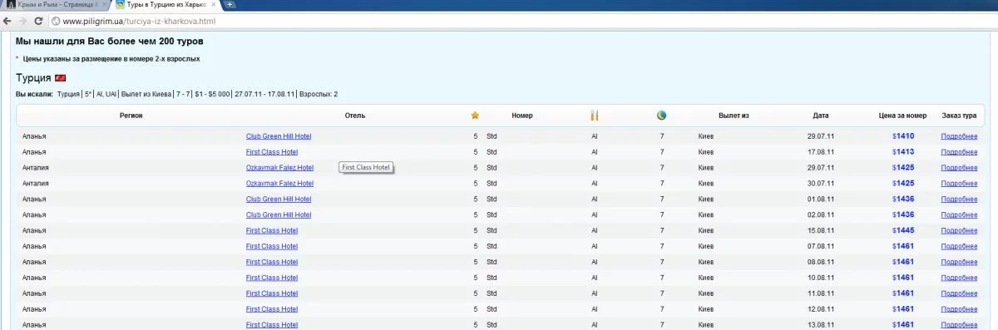Open Club Green Hill Hotel for 29.07.11
The width and height of the screenshot is (998, 330).
coord(279,136)
